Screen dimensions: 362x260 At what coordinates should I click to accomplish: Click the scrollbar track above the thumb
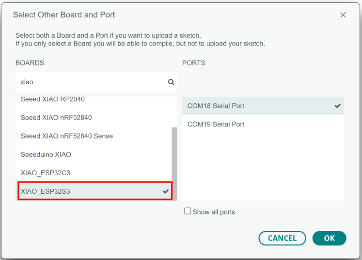(x=174, y=111)
